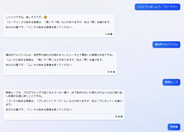Click the user message 特徴量
Image resolution: width=184 pixels, height=132 pixels.
[x=174, y=127]
